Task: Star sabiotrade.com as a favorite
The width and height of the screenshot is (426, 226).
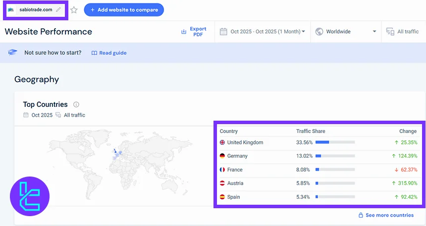Action: click(x=74, y=10)
